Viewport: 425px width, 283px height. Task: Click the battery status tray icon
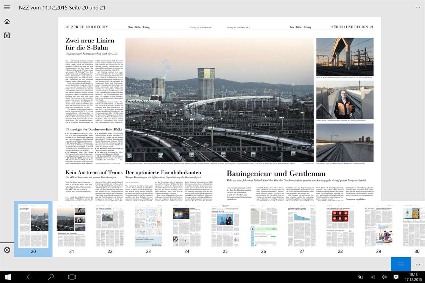[x=361, y=277]
